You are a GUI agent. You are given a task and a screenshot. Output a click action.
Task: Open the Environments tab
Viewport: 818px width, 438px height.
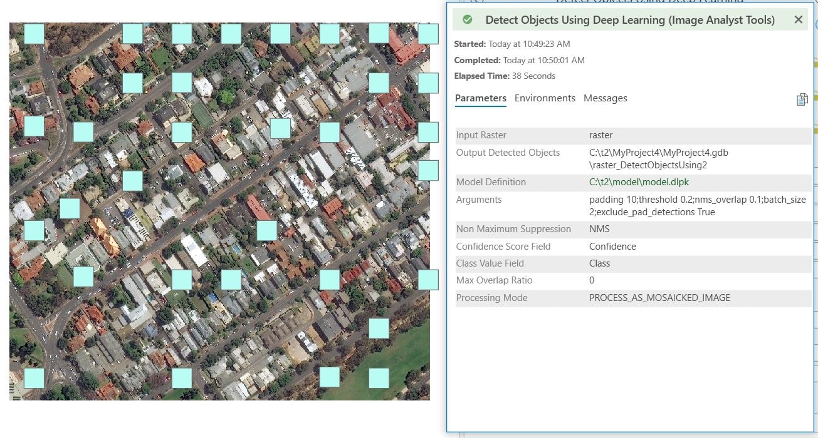coord(545,98)
